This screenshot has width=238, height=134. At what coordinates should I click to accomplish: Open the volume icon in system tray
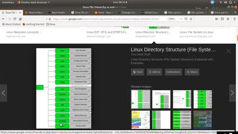click(x=225, y=2)
